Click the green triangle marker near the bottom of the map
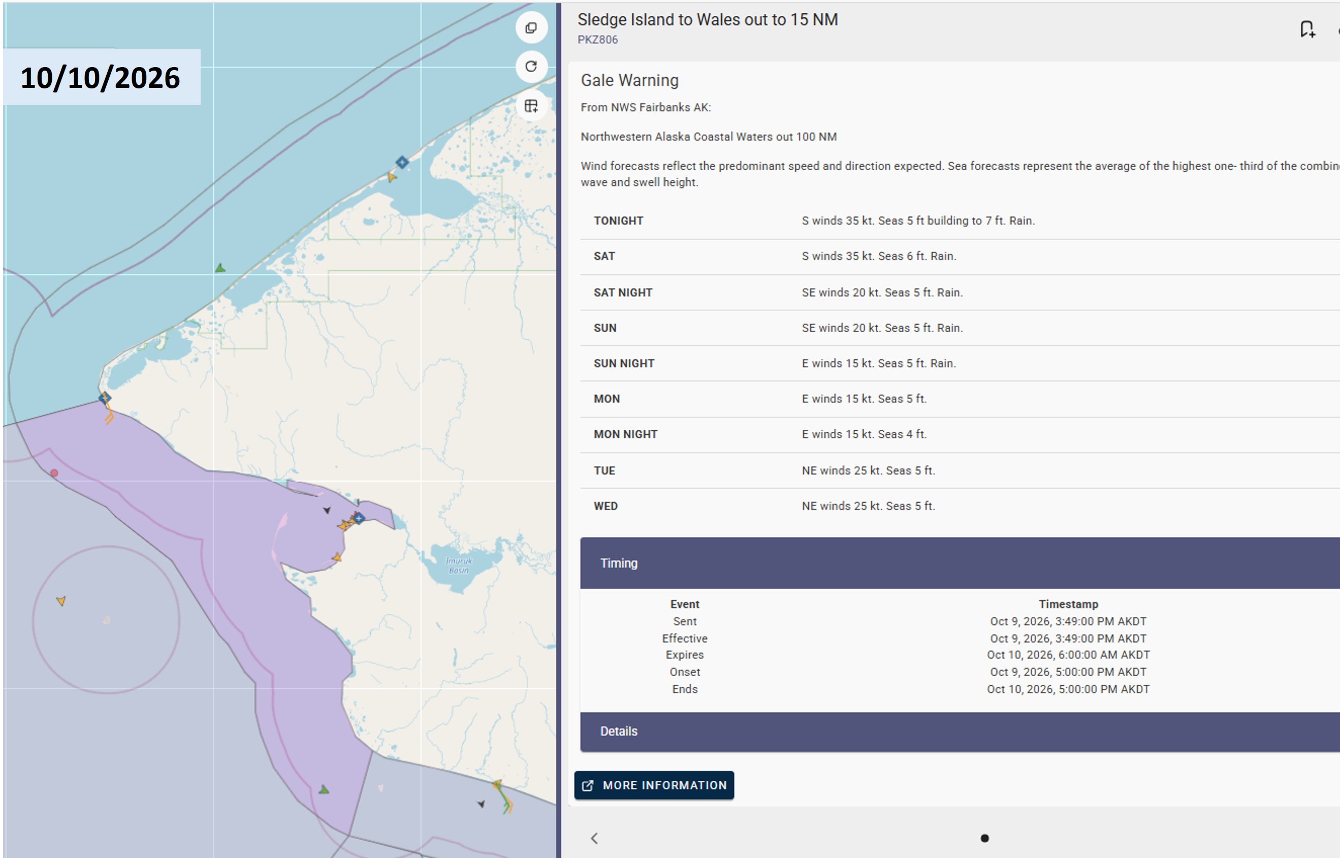This screenshot has height=858, width=1340. pyautogui.click(x=324, y=789)
